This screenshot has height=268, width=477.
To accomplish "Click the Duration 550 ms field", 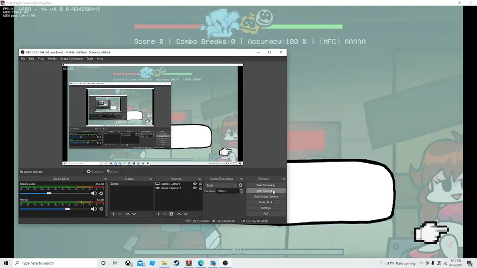I will tap(228, 191).
